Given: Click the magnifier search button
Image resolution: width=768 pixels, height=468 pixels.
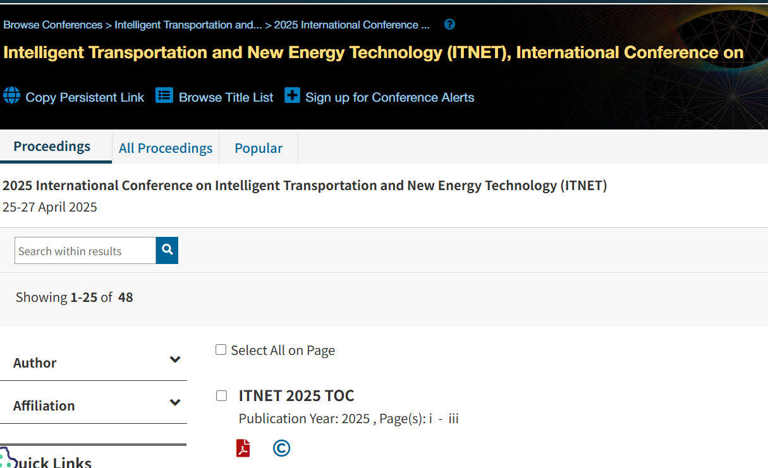Looking at the screenshot, I should pos(167,251).
